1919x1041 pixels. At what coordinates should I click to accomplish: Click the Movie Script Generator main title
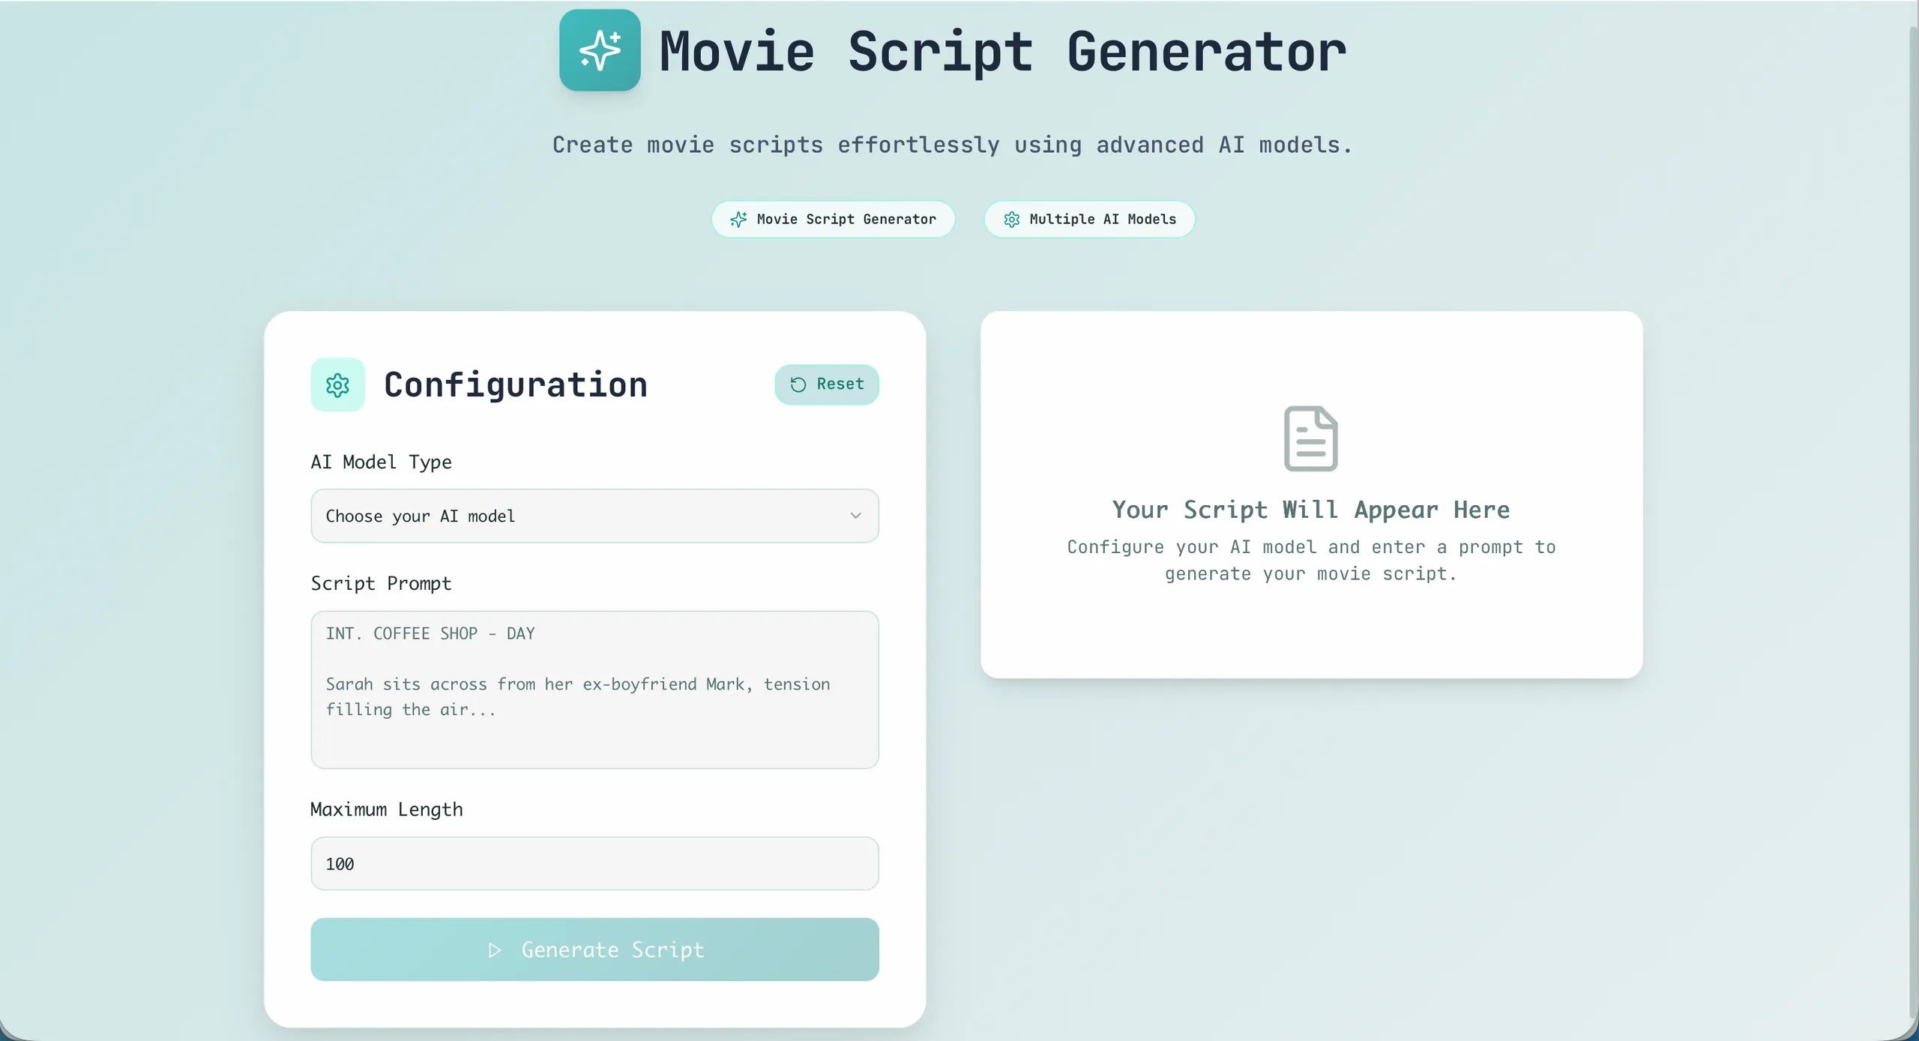1002,51
